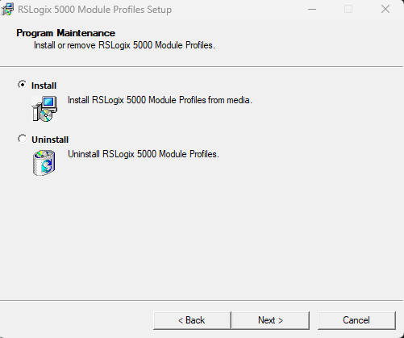Select the Uninstall radio button

[23, 139]
